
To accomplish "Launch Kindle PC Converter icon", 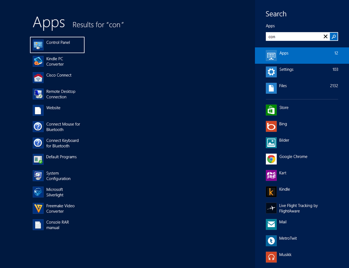I will (x=38, y=61).
